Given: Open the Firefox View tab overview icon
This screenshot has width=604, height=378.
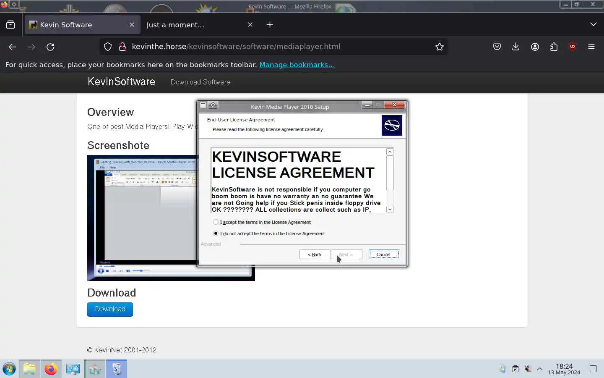Looking at the screenshot, I should pos(10,25).
